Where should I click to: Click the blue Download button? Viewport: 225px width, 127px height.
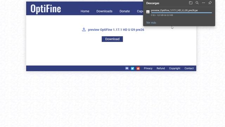(112, 39)
